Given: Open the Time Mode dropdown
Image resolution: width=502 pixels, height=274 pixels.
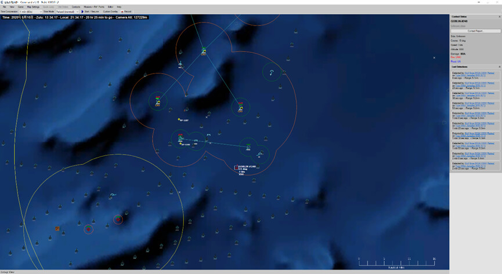Looking at the screenshot, I should (67, 12).
